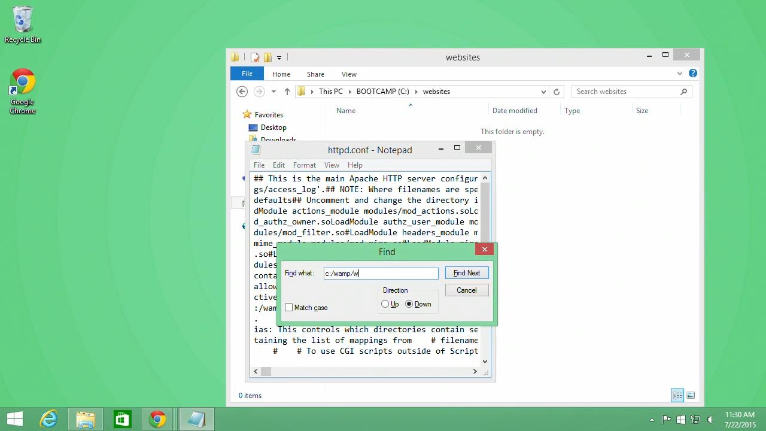Click the speaker volume tray icon
Image resolution: width=766 pixels, height=431 pixels.
click(x=710, y=419)
